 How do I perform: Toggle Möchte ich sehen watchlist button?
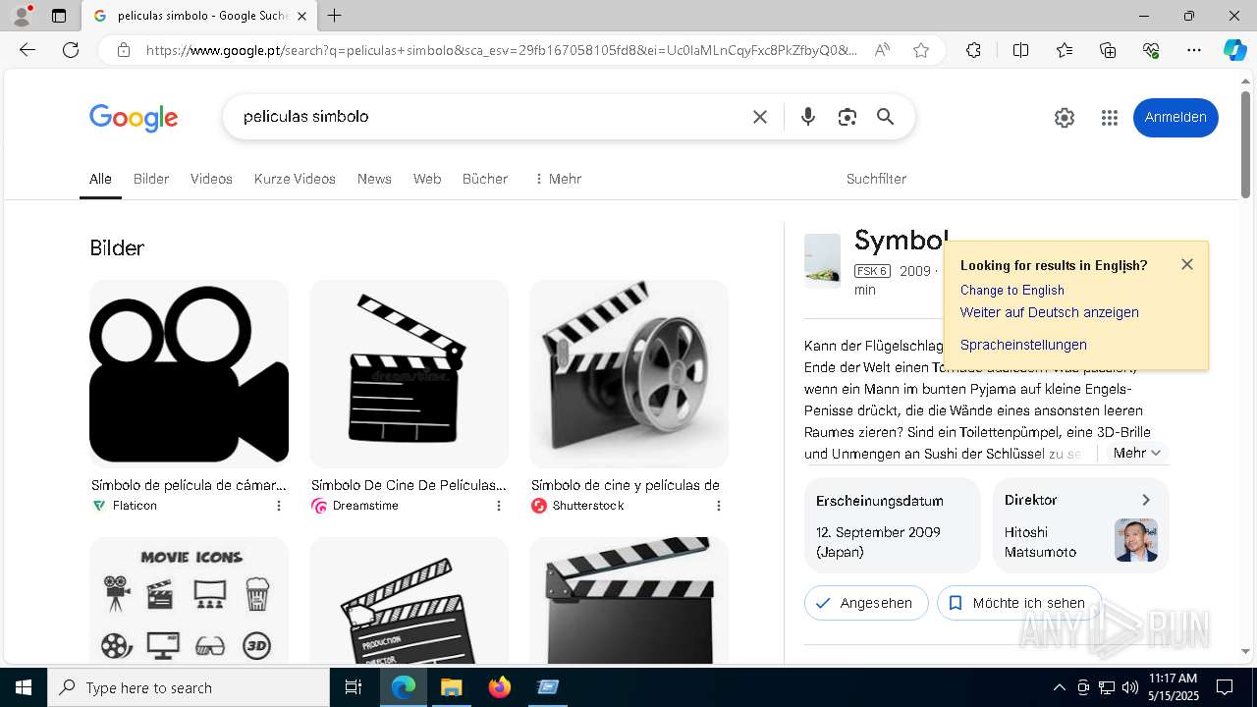tap(1018, 603)
